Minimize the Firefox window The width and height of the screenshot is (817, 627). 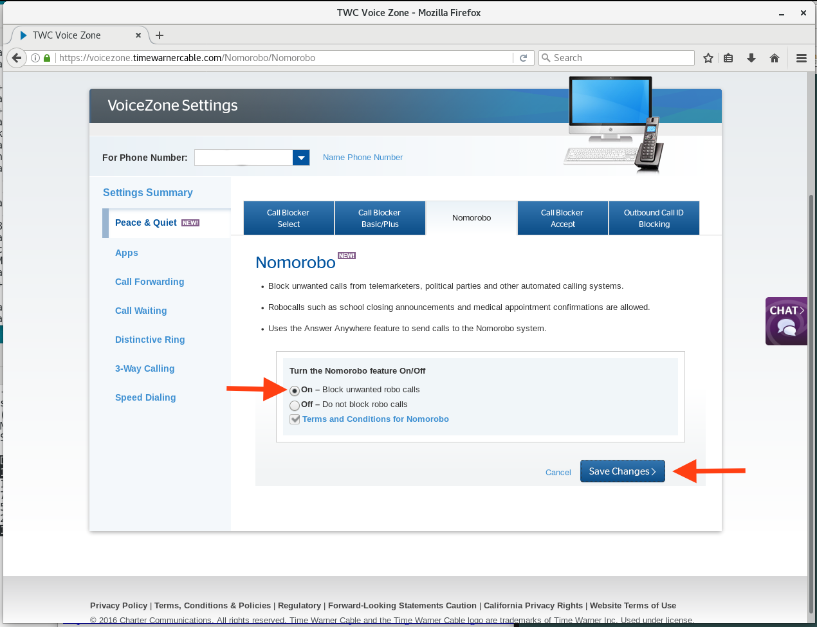[782, 13]
